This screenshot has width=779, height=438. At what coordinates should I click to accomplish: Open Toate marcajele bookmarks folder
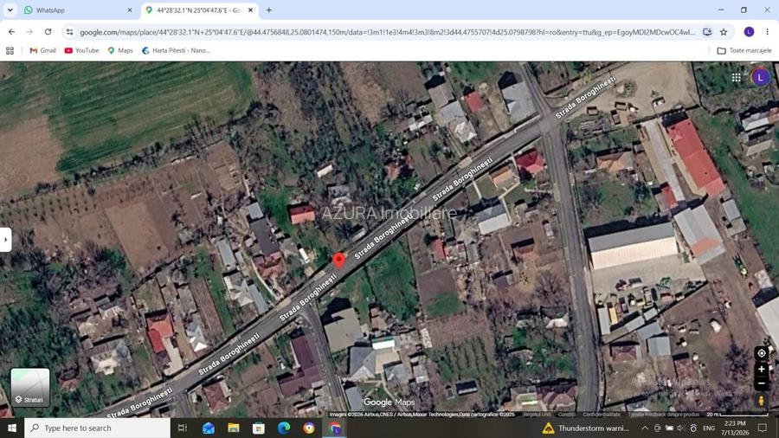coord(744,51)
